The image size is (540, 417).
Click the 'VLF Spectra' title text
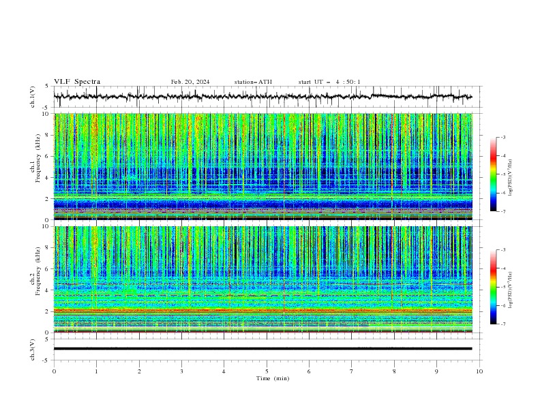[x=77, y=82]
